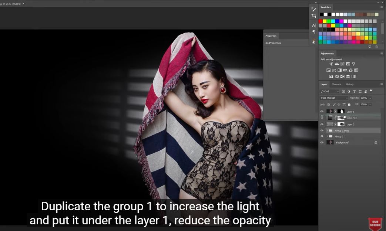This screenshot has width=386, height=231.
Task: Add a Brightness/Contrast adjustment
Action: tap(331, 64)
